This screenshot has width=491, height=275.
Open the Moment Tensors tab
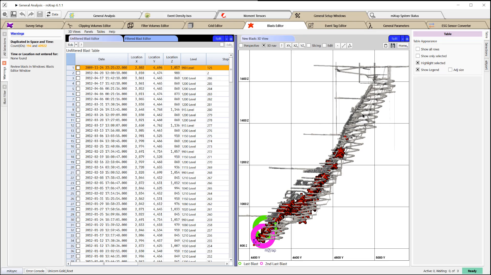[x=254, y=16]
